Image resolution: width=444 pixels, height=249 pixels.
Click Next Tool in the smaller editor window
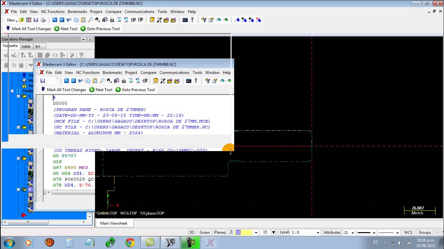click(101, 90)
